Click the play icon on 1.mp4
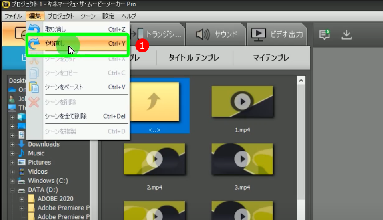Screen dimensions: 383x220 point(242,102)
